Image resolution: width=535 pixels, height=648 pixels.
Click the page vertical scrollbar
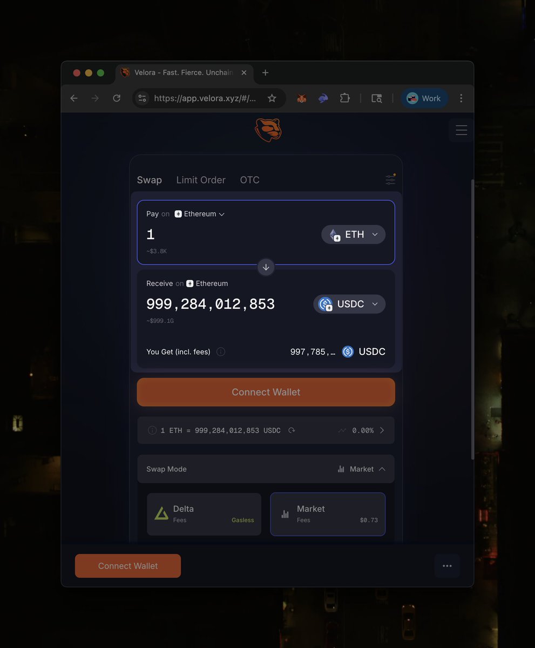[472, 319]
